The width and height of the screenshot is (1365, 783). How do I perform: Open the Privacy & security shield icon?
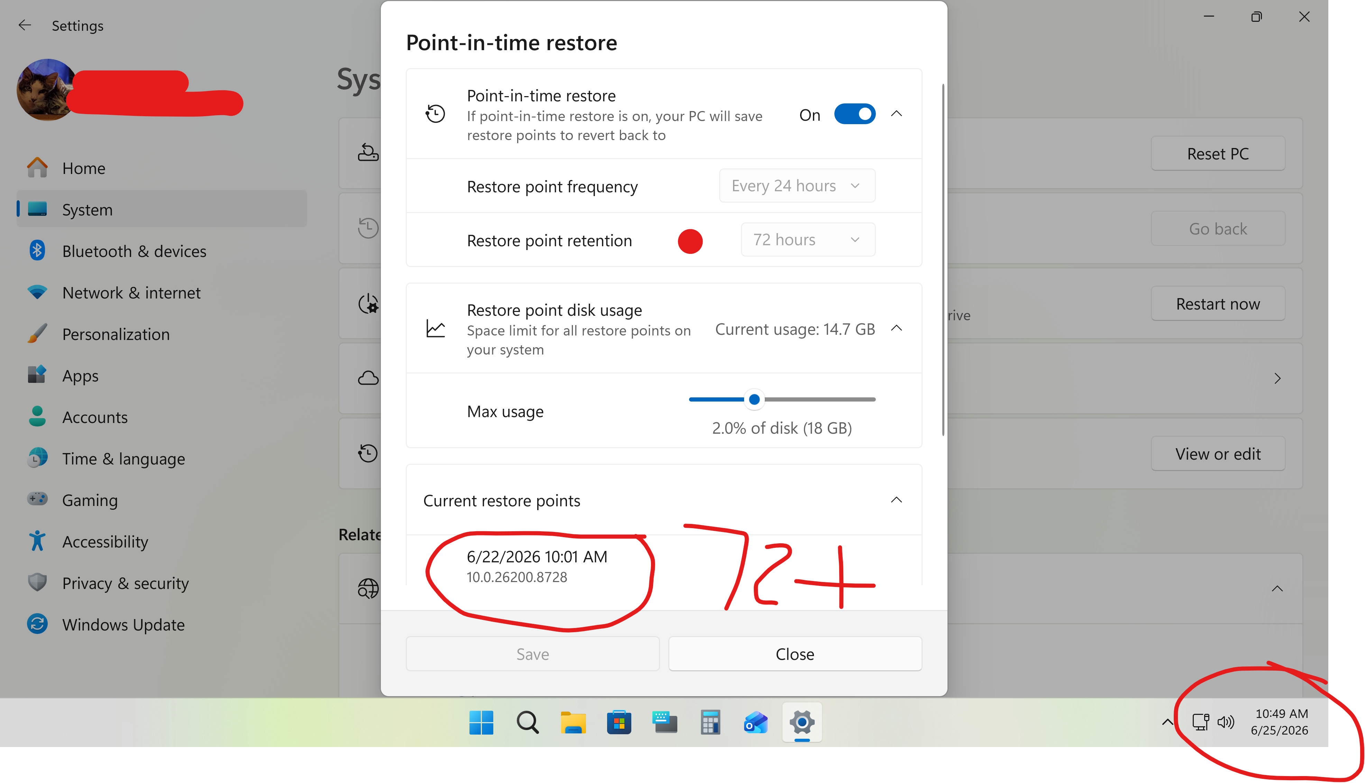(x=37, y=582)
